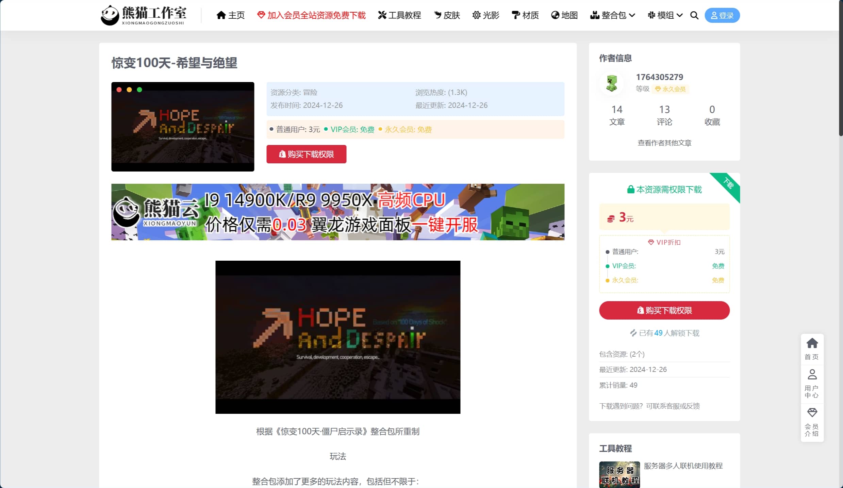
Task: Click 包含资源: (2个) row
Action: pos(664,354)
